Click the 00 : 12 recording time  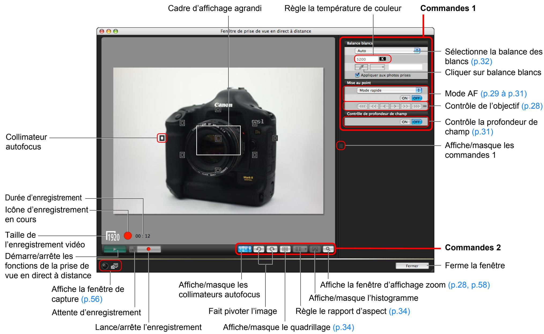(x=143, y=236)
